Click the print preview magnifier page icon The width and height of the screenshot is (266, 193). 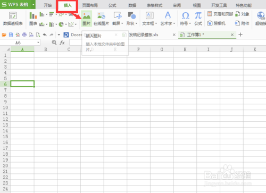[38, 35]
